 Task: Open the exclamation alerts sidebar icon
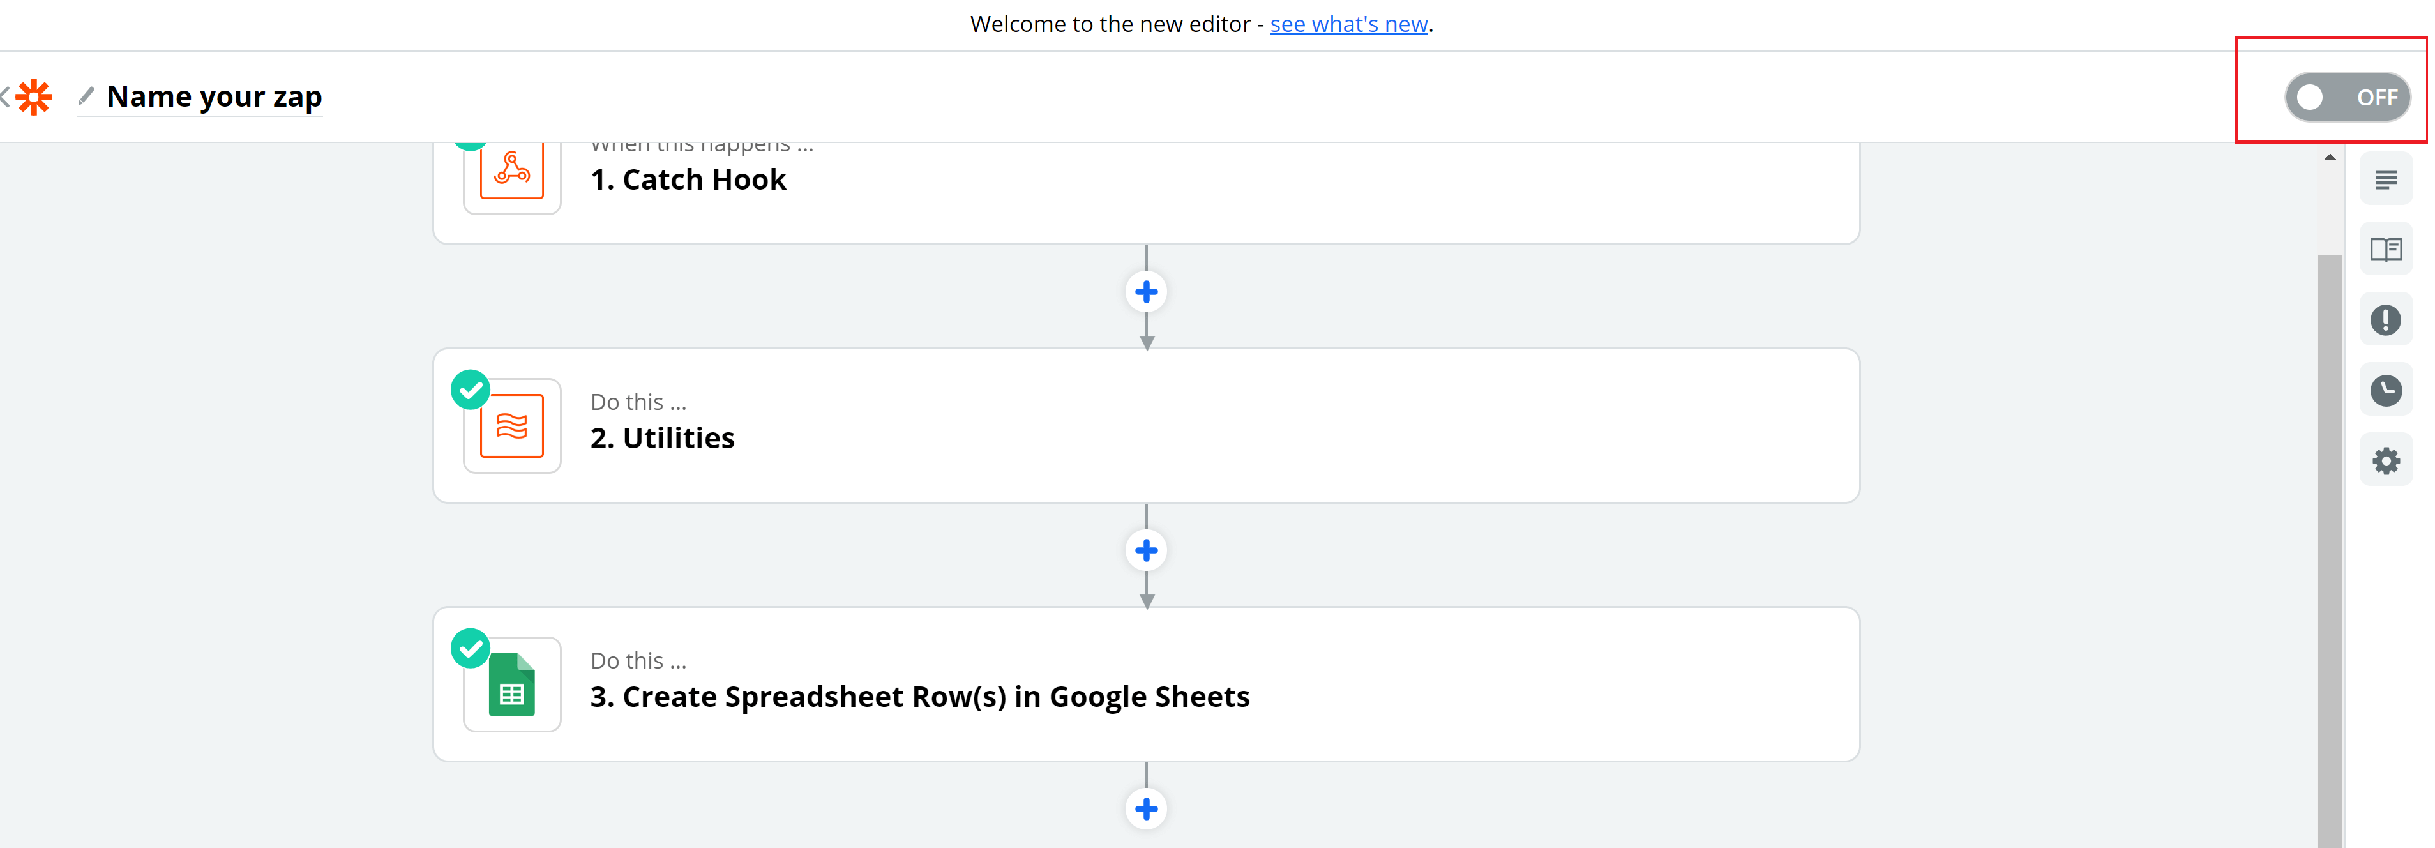point(2386,319)
